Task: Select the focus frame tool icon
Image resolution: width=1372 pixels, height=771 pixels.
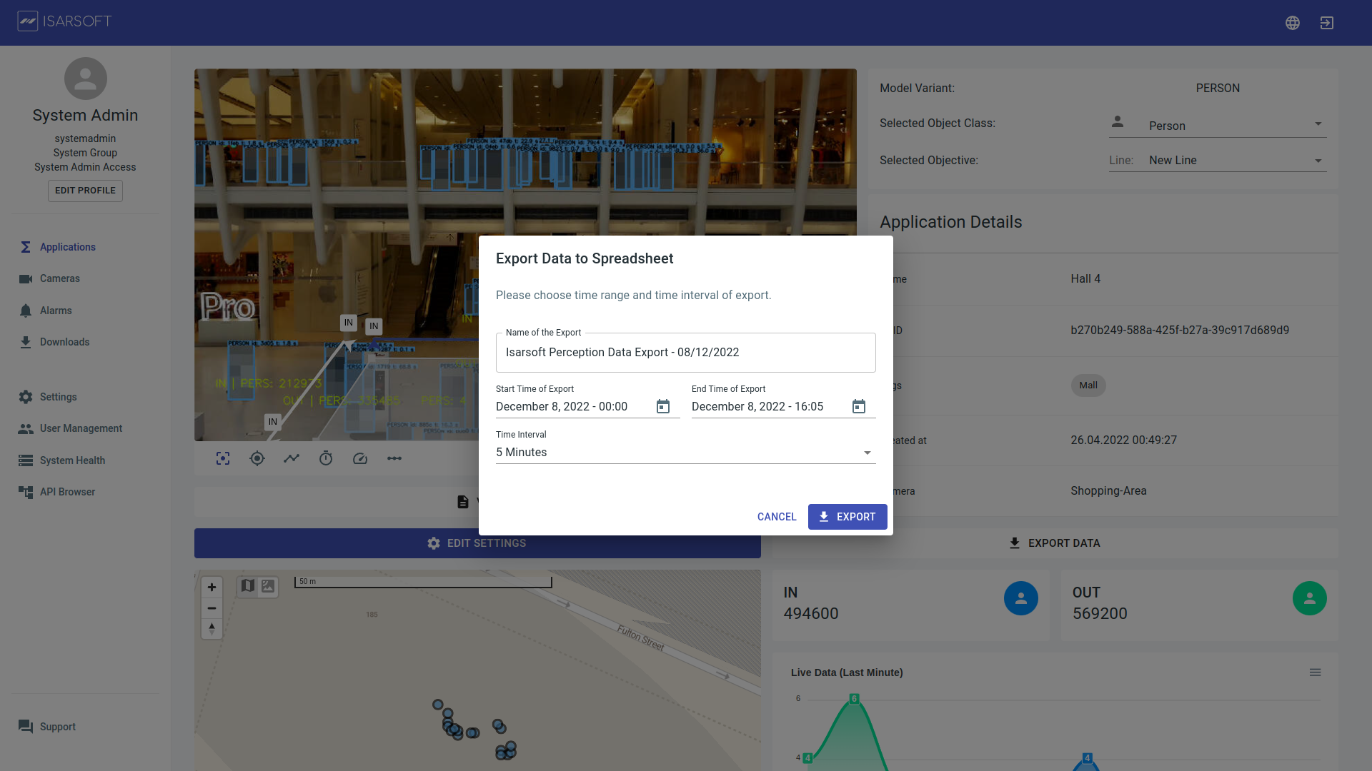Action: tap(223, 459)
